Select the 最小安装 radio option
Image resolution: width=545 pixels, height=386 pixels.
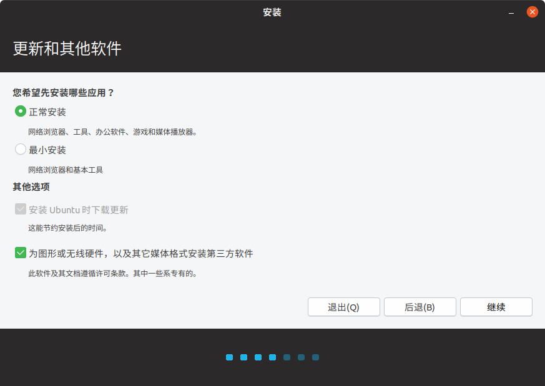(x=21, y=149)
